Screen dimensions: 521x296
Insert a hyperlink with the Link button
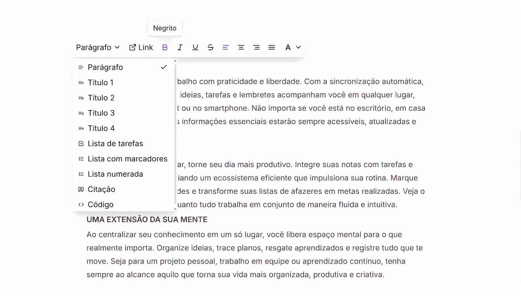[x=141, y=47]
